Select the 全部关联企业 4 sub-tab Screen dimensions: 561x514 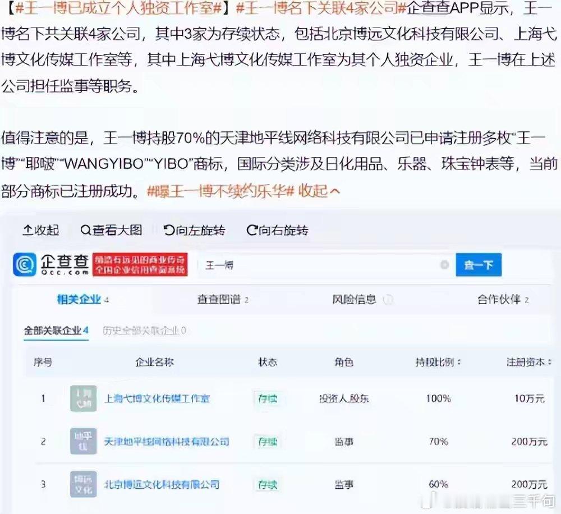tap(56, 331)
